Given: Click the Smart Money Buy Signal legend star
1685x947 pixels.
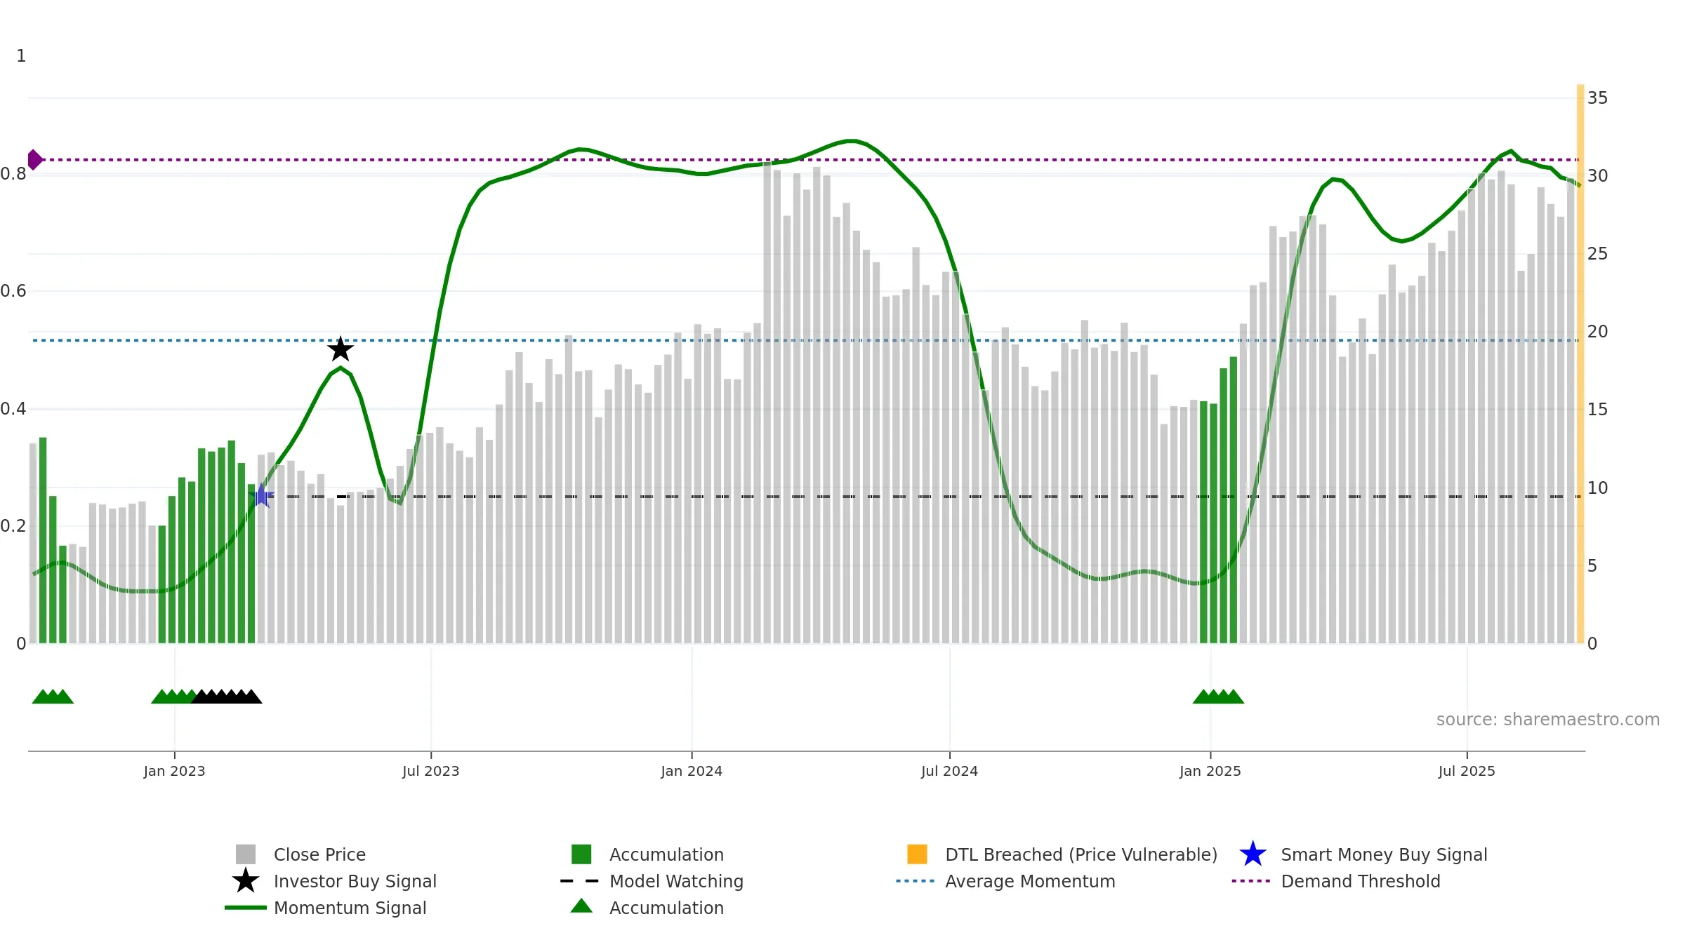Looking at the screenshot, I should pos(1253,854).
